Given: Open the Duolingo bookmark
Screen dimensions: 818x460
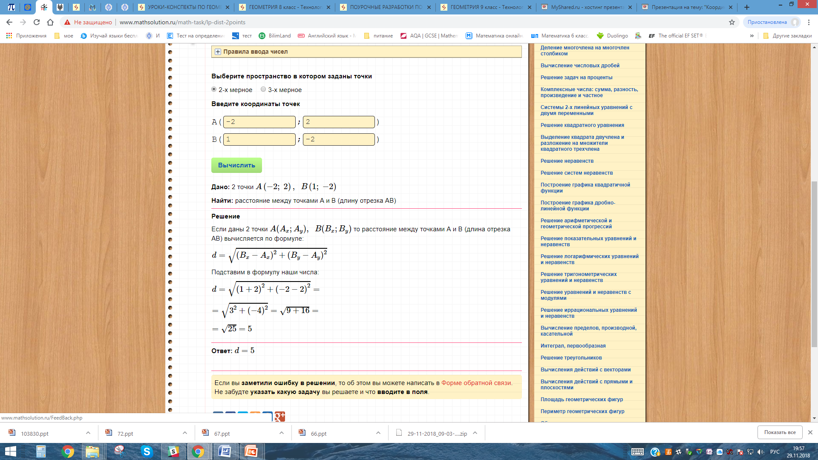Looking at the screenshot, I should pyautogui.click(x=612, y=36).
